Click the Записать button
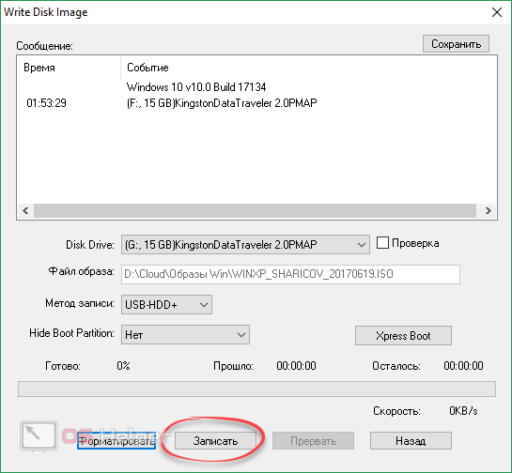 pos(215,441)
